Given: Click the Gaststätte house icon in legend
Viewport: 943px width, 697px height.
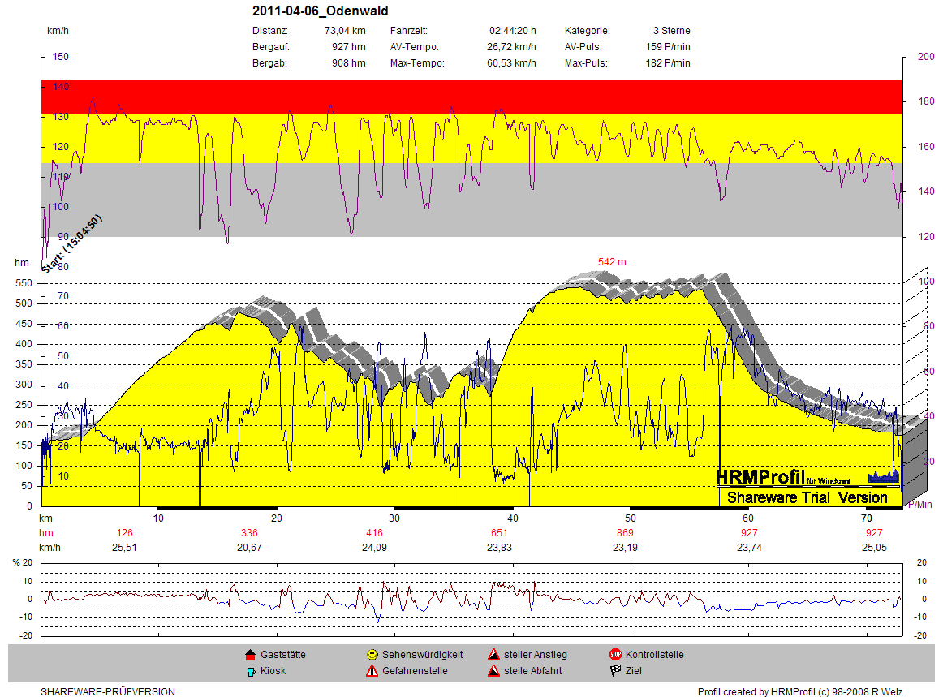Looking at the screenshot, I should (x=250, y=655).
